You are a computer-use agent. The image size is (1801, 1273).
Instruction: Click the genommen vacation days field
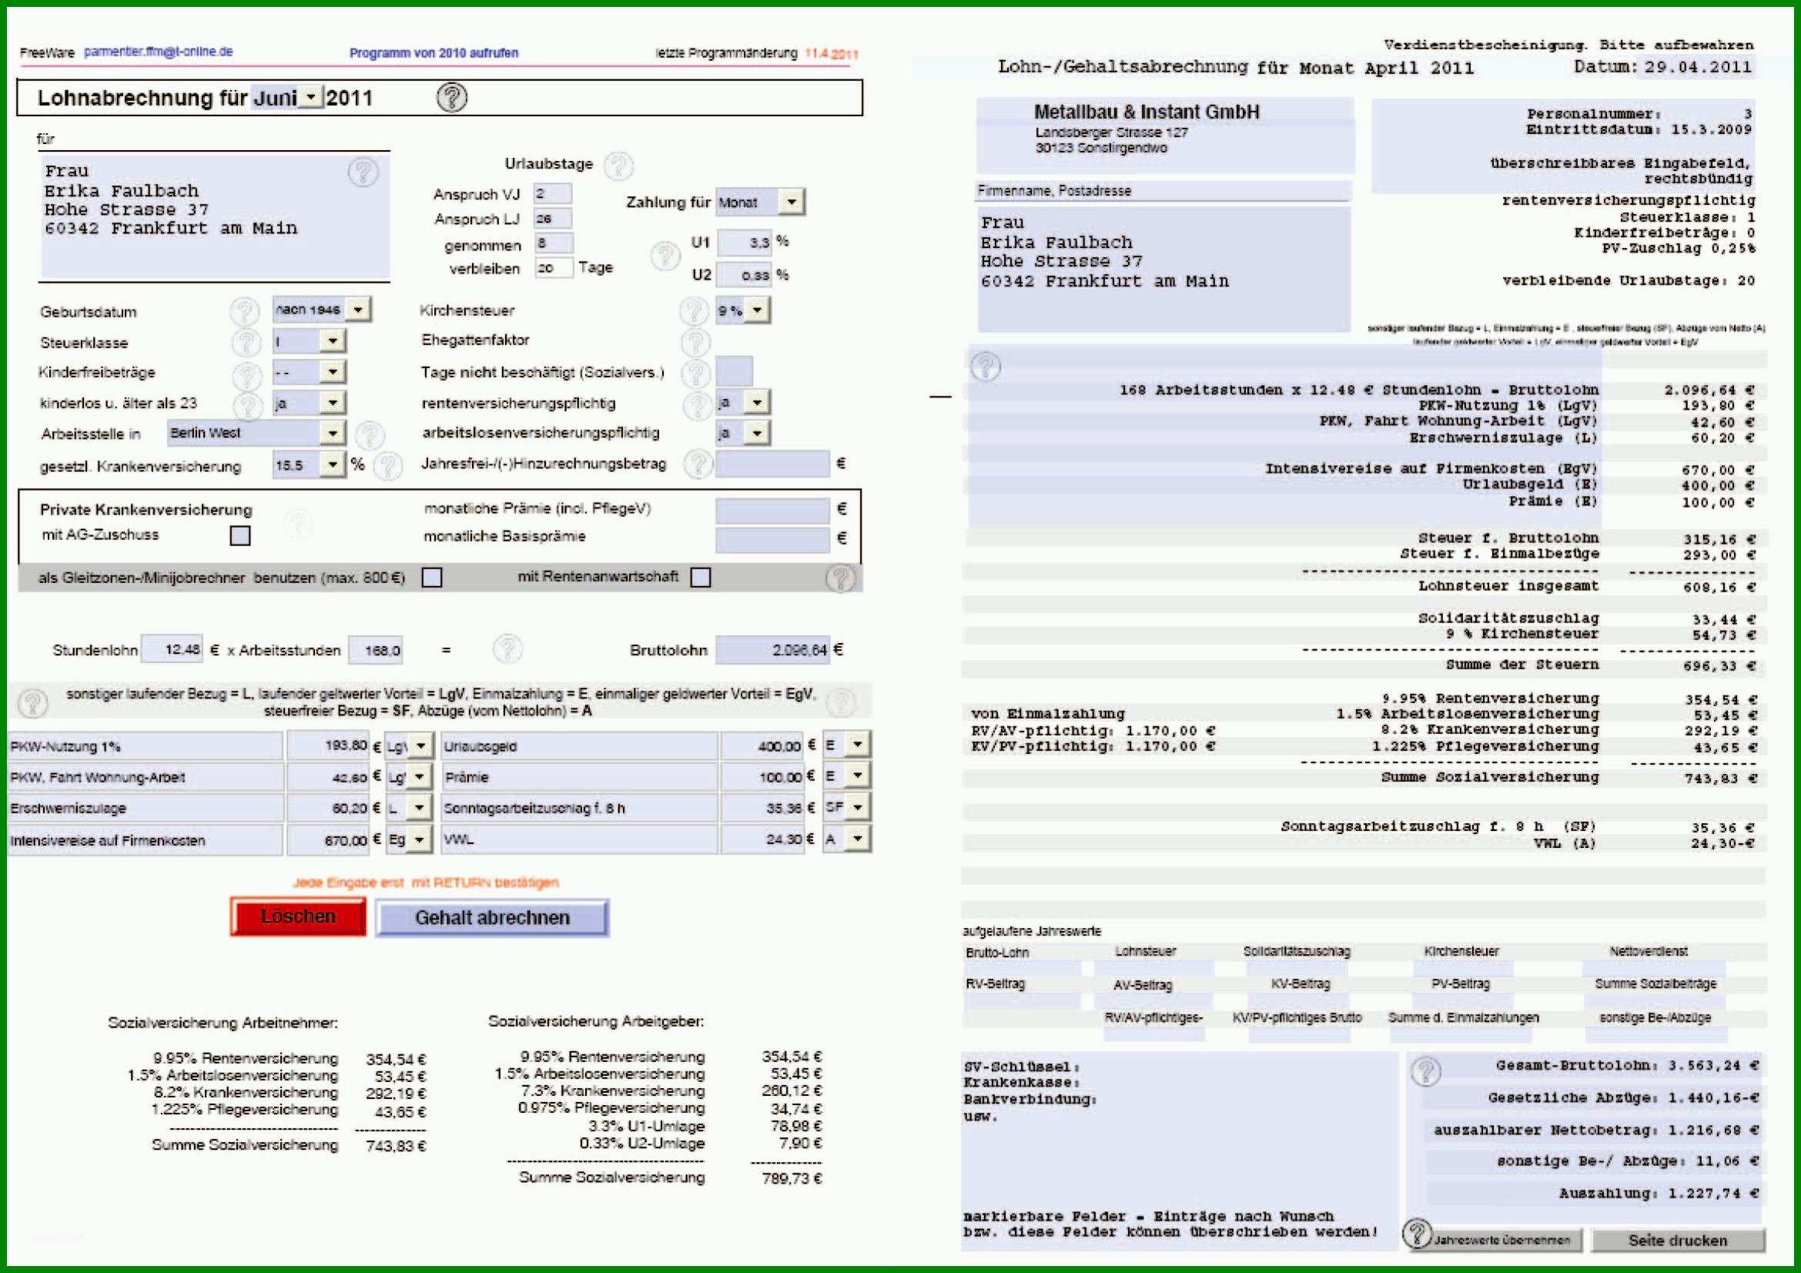pyautogui.click(x=554, y=243)
